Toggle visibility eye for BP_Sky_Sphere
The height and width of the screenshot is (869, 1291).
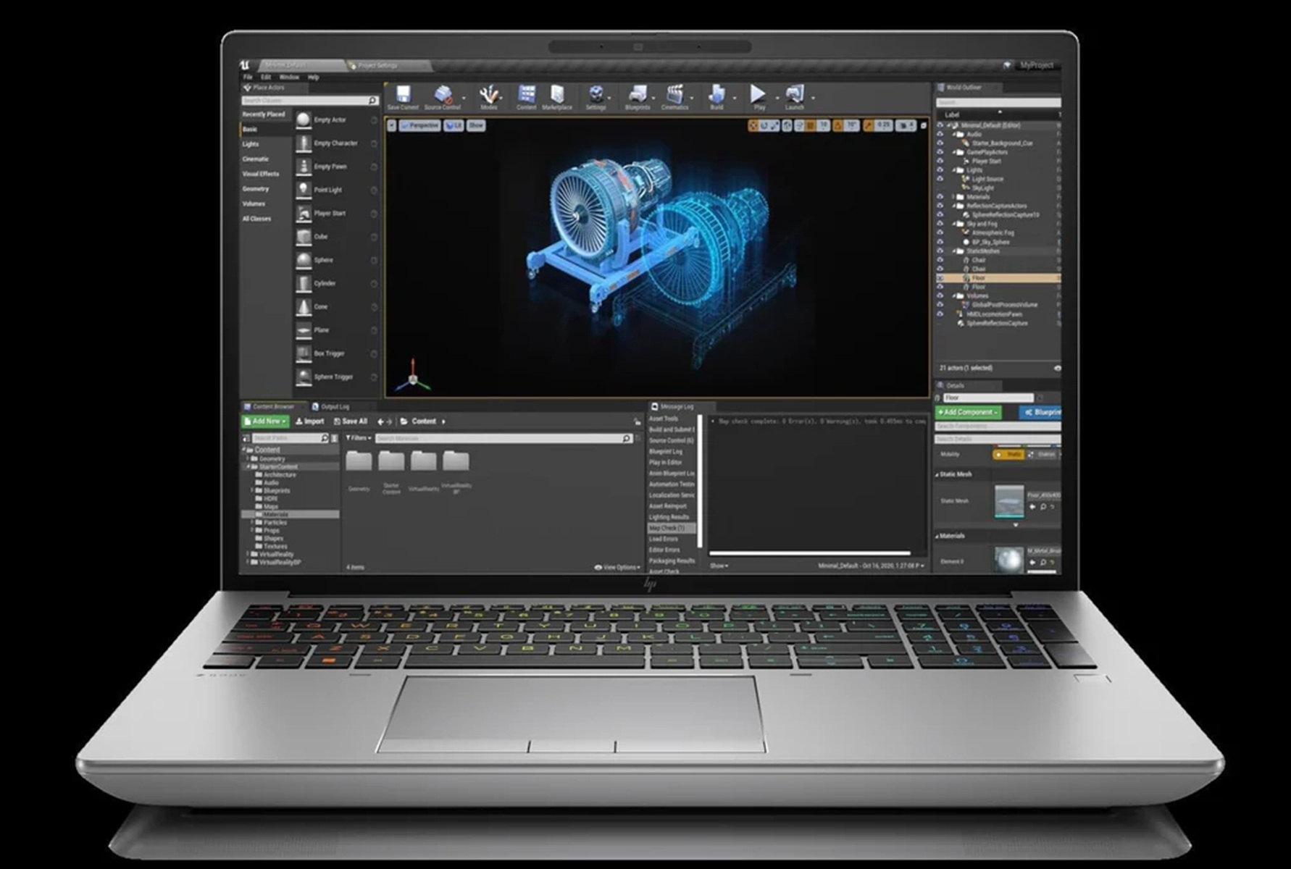pyautogui.click(x=940, y=242)
